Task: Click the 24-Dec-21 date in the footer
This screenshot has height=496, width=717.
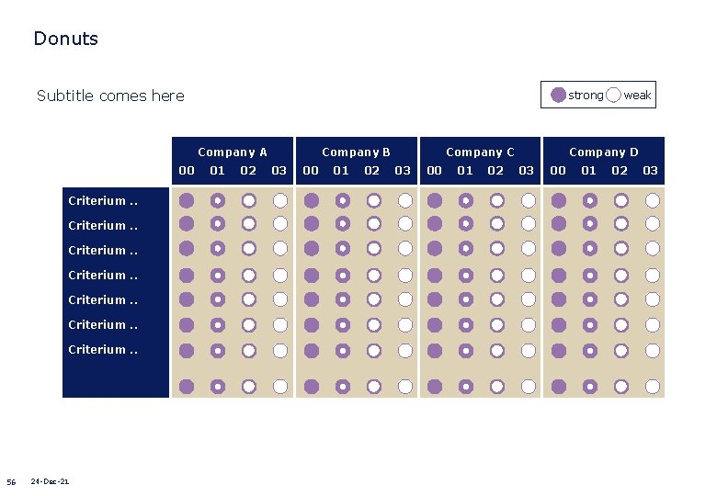Action: click(50, 481)
